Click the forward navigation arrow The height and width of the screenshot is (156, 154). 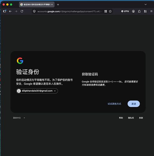coord(16,11)
